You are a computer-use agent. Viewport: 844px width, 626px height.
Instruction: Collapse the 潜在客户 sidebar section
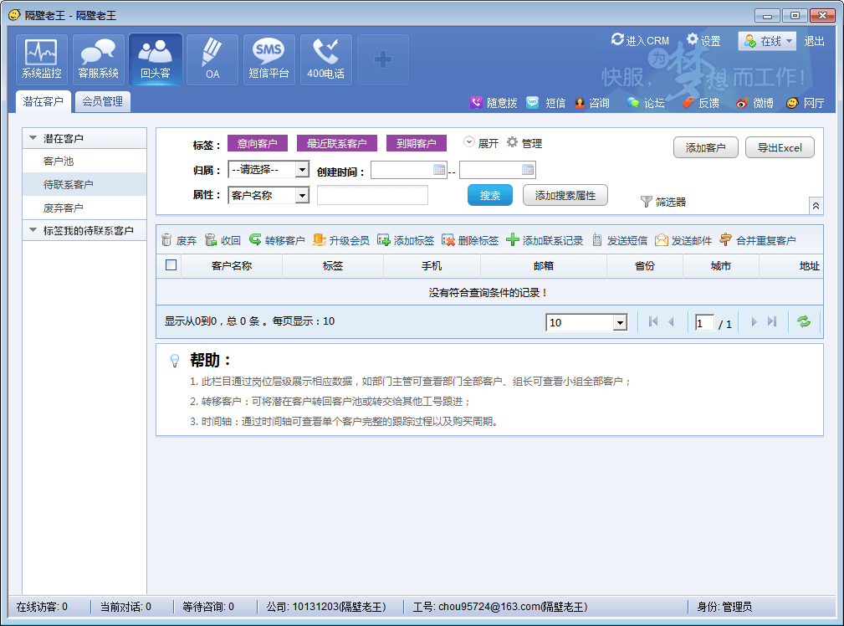coord(33,138)
